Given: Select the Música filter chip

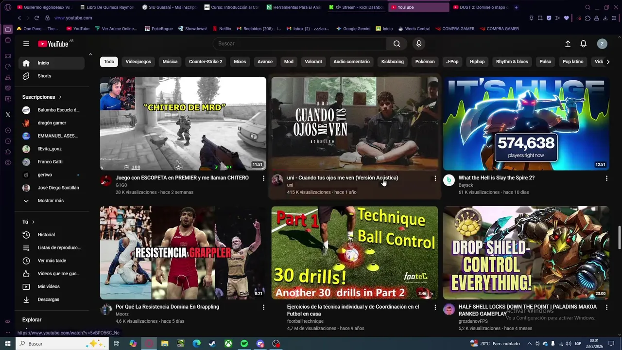Looking at the screenshot, I should pos(170,62).
